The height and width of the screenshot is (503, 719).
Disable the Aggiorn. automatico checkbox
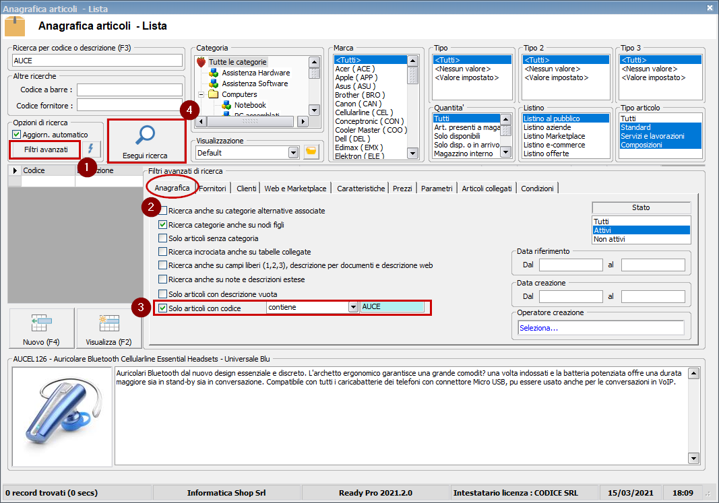click(15, 133)
